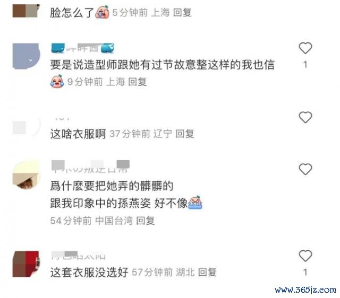Reply to the 57分钟前 湖北 comment
This screenshot has width=340, height=298.
coord(207,272)
